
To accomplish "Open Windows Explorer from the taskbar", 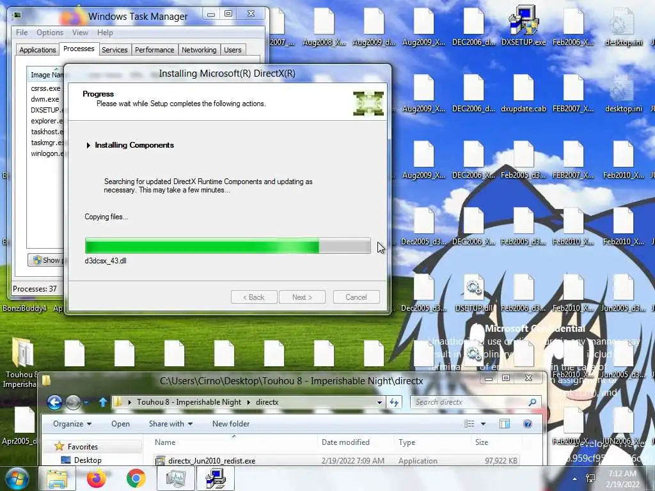I will click(56, 479).
